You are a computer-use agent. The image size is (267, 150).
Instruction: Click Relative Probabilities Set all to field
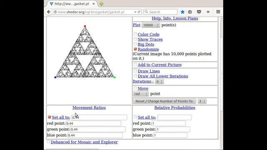click(x=174, y=117)
